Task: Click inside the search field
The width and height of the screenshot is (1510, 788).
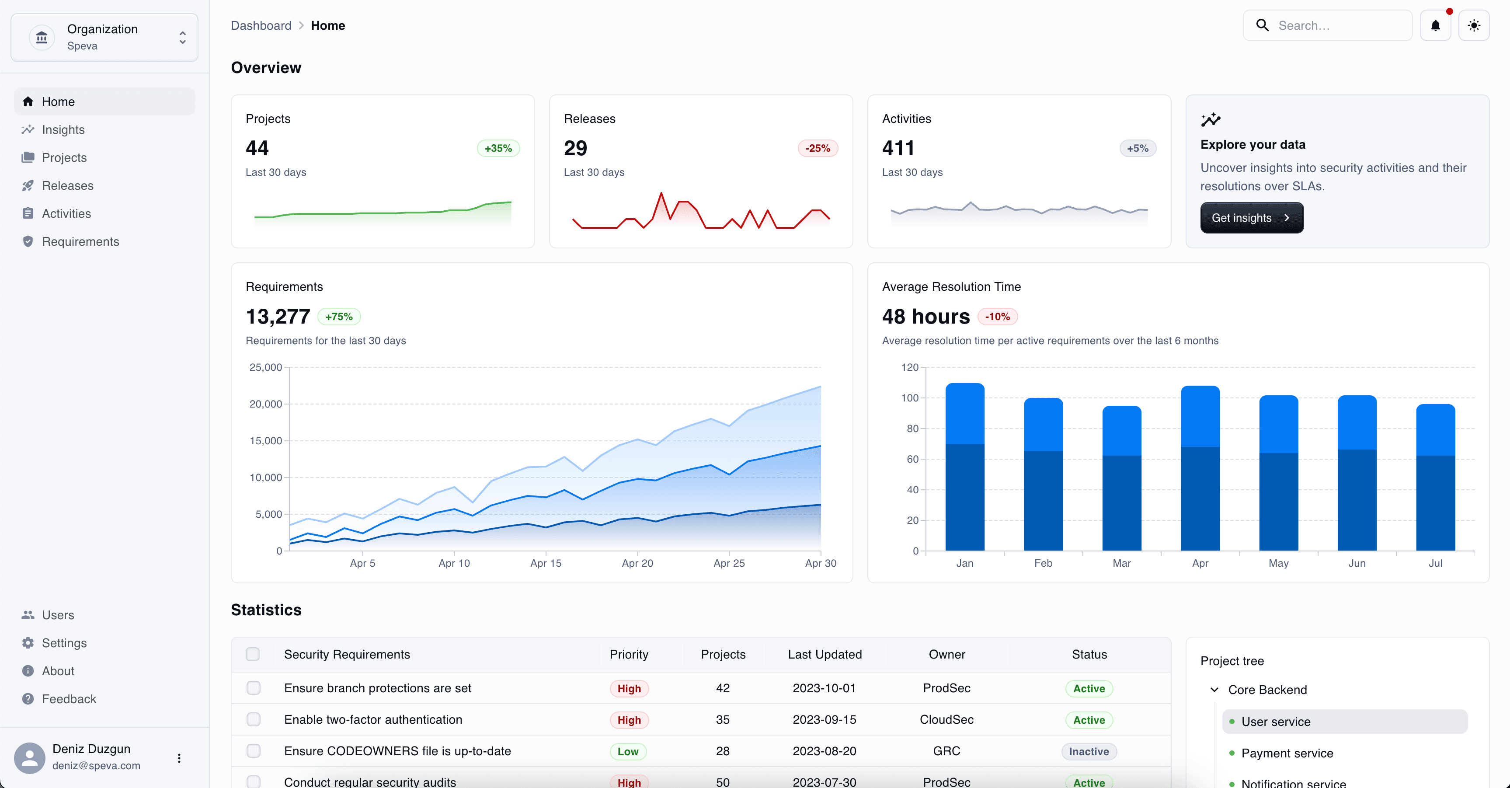Action: [1336, 25]
